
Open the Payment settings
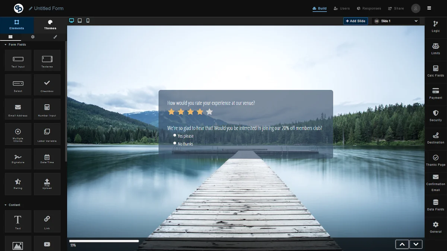[x=435, y=93]
